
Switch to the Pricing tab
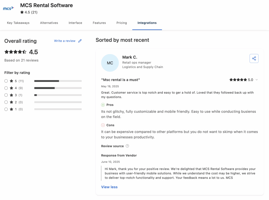click(122, 23)
